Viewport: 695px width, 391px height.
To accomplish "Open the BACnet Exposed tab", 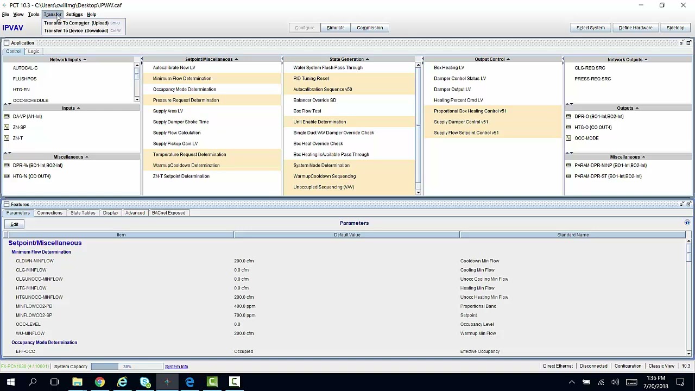I will (168, 213).
